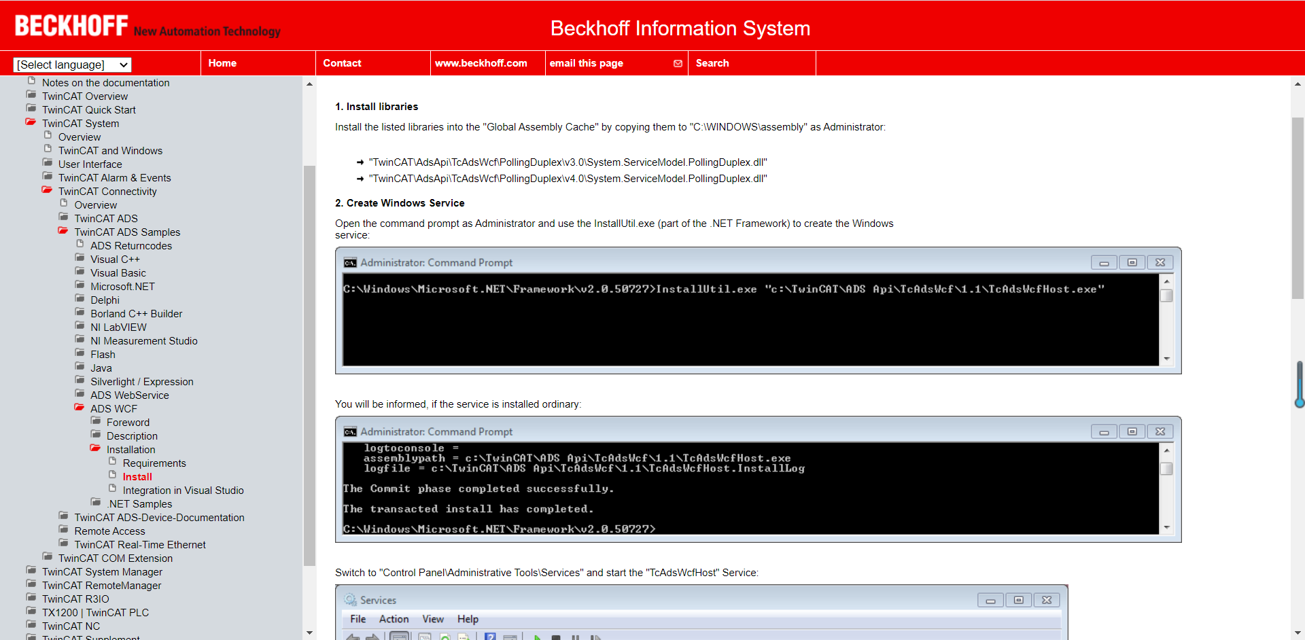Click the Flash folder icon

80,353
